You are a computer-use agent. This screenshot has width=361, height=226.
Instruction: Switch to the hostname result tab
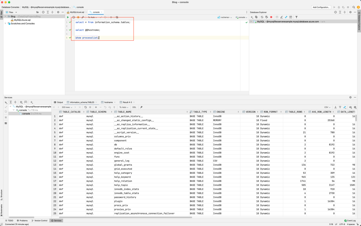(x=108, y=102)
